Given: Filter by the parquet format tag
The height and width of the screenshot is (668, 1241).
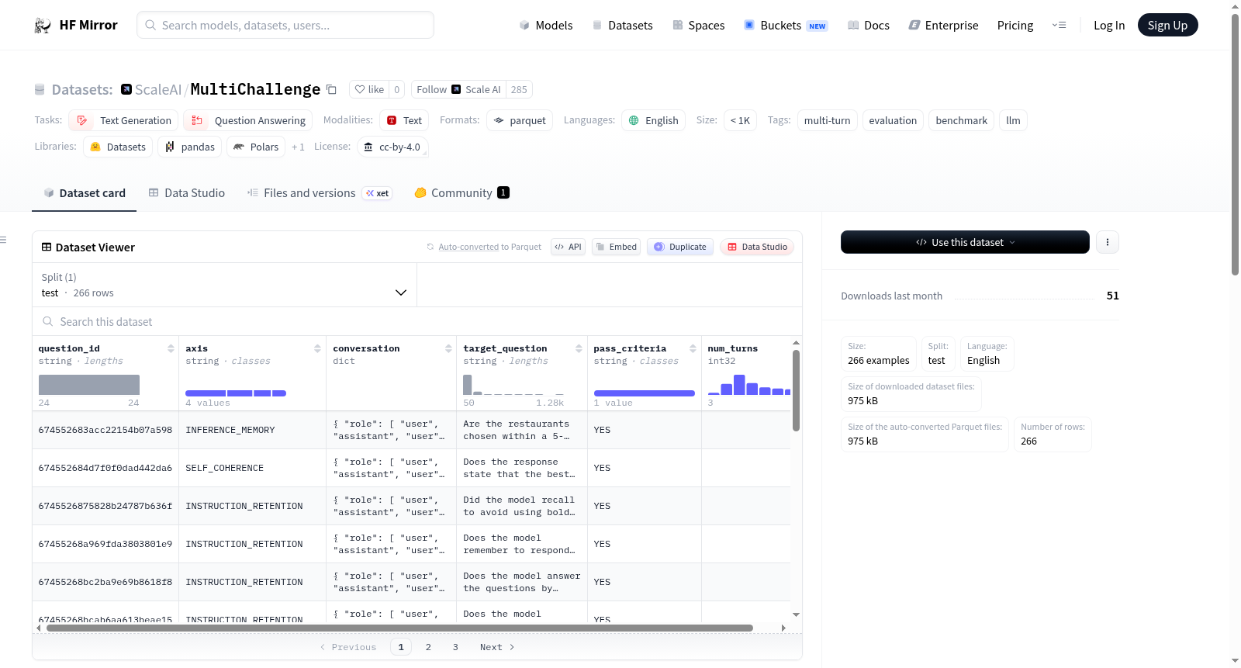Looking at the screenshot, I should pyautogui.click(x=520, y=121).
